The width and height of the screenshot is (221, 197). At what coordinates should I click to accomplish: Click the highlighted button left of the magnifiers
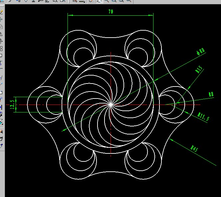pyautogui.click(x=100, y=1)
